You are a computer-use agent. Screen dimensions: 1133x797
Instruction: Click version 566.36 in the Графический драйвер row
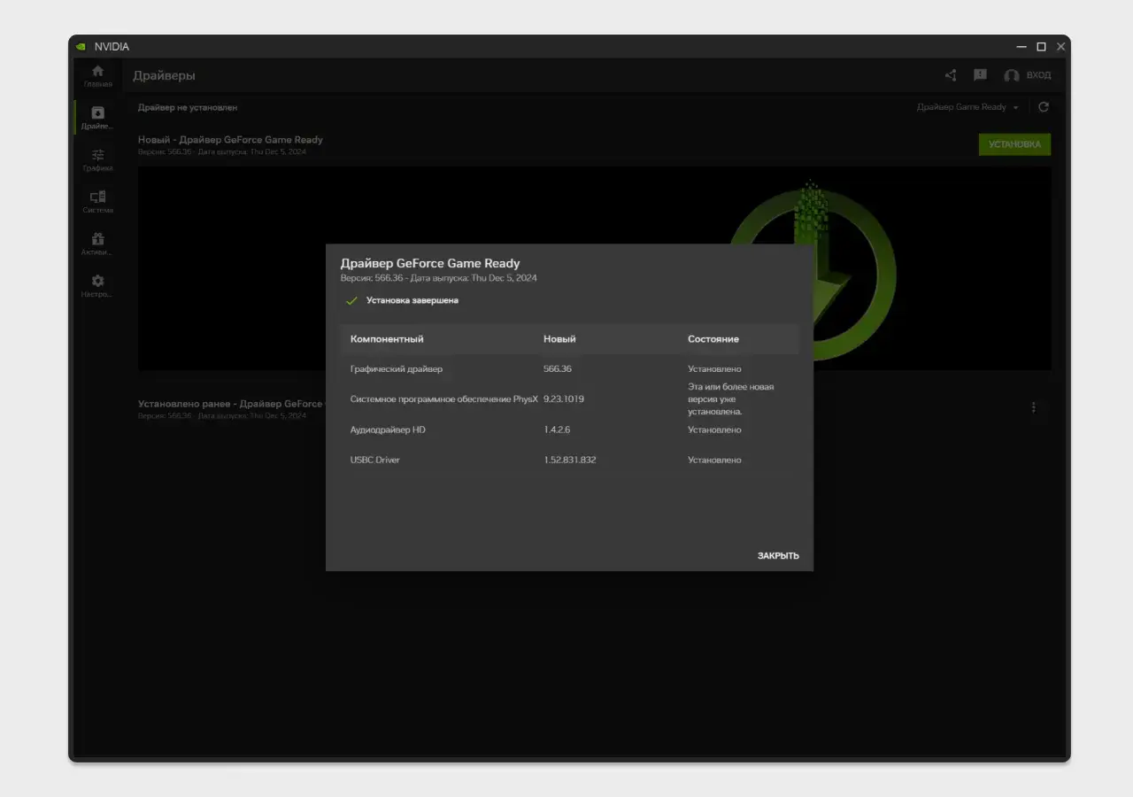click(x=558, y=368)
